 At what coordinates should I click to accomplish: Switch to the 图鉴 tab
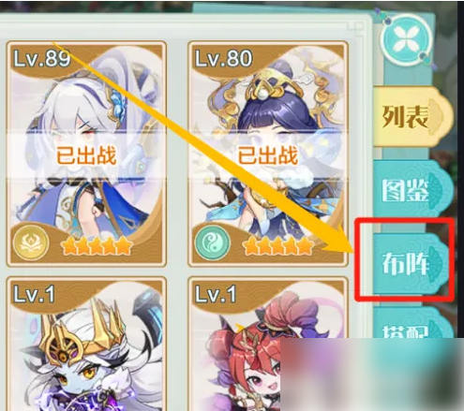tap(412, 190)
